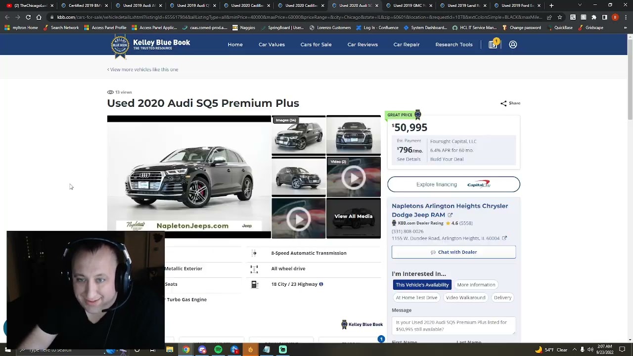
Task: Open the Images (34) side-view thumbnail
Action: tap(299, 135)
